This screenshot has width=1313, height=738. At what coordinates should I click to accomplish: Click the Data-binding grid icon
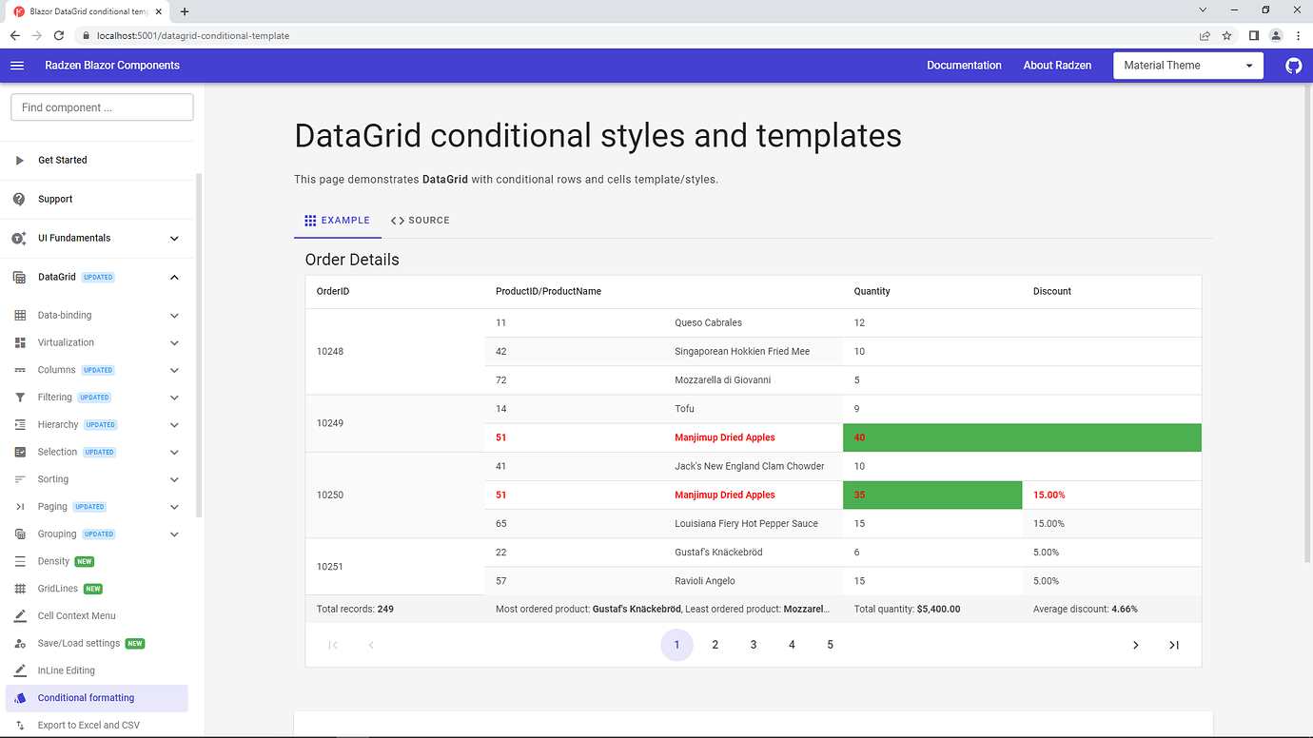20,315
